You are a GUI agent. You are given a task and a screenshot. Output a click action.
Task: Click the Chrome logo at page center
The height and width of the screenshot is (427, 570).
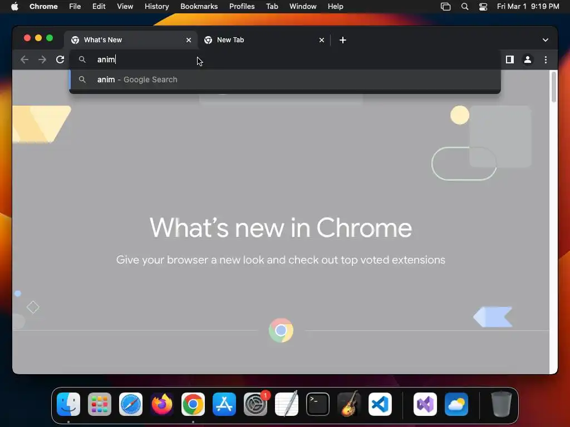pos(281,330)
